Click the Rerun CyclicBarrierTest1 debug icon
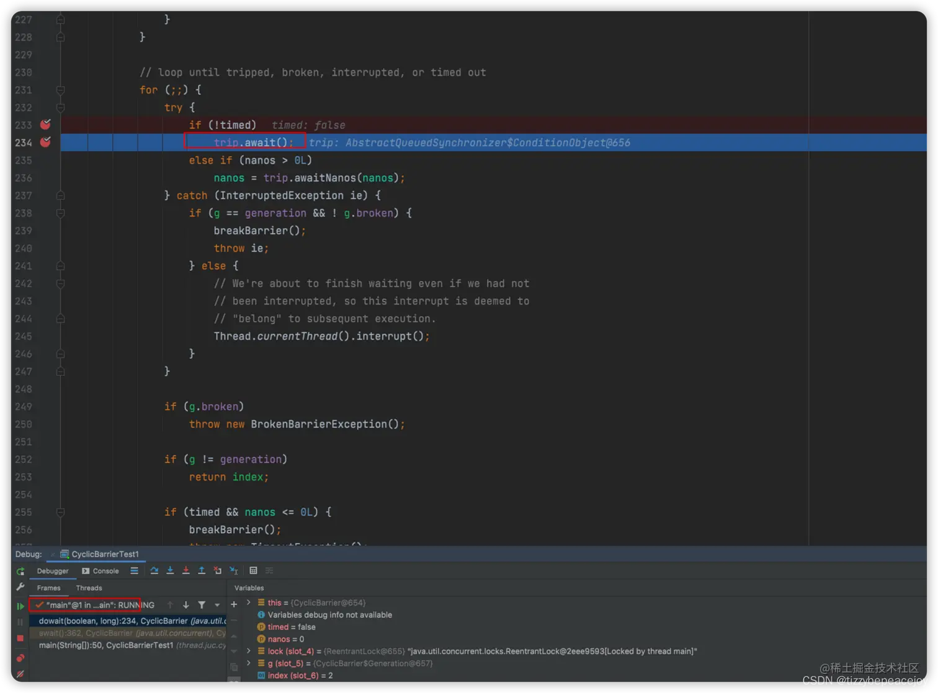This screenshot has width=938, height=693. (20, 571)
